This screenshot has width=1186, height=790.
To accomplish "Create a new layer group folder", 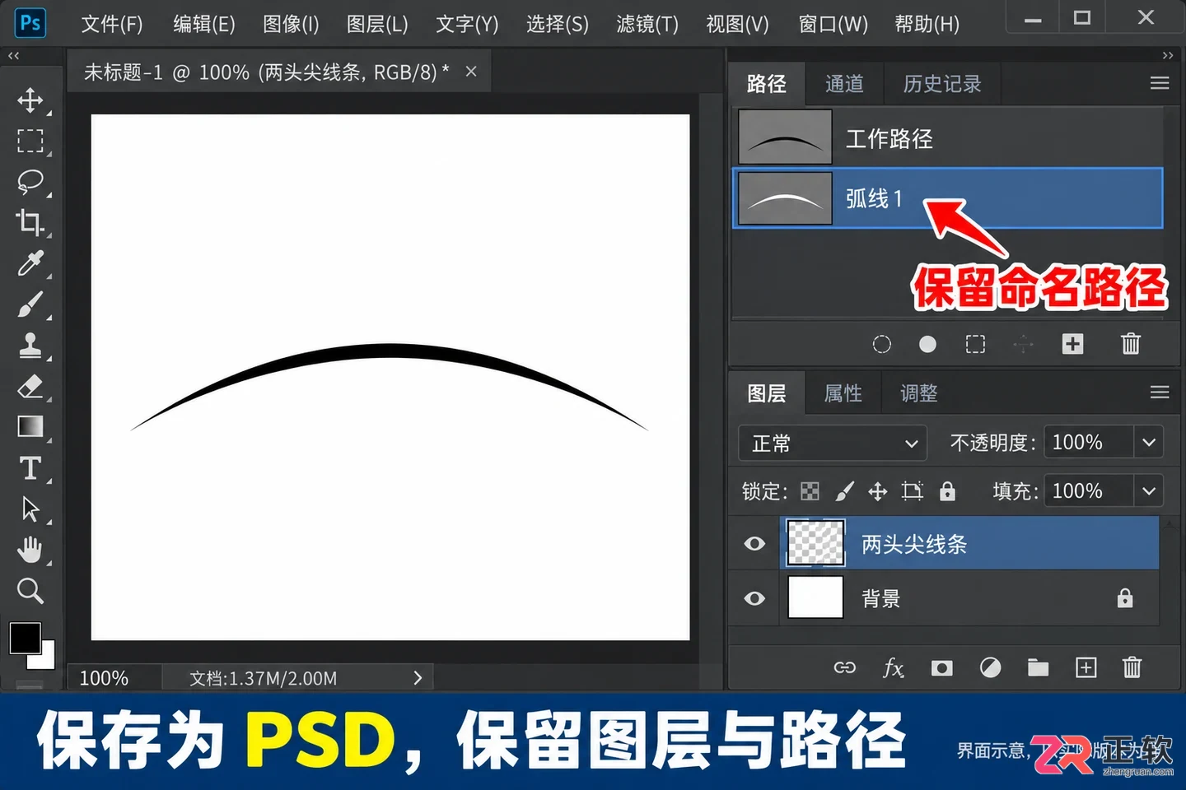I will click(x=1038, y=667).
